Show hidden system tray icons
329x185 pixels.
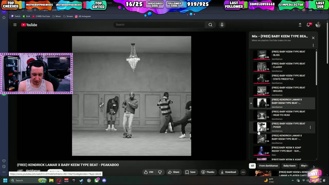pos(293,180)
